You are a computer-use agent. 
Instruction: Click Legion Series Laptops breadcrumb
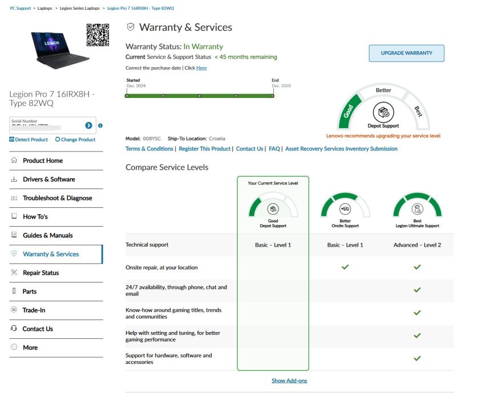pyautogui.click(x=80, y=9)
